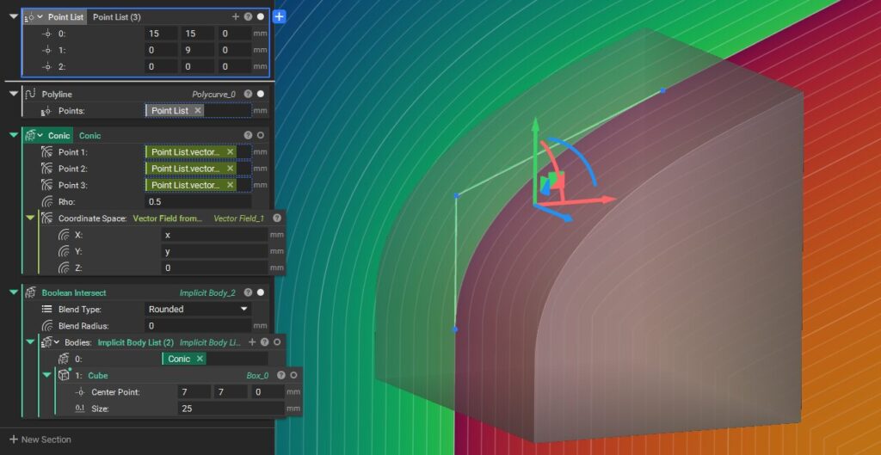Click the Boolean Intersect block icon
Viewport: 881px width, 455px height.
pos(30,292)
